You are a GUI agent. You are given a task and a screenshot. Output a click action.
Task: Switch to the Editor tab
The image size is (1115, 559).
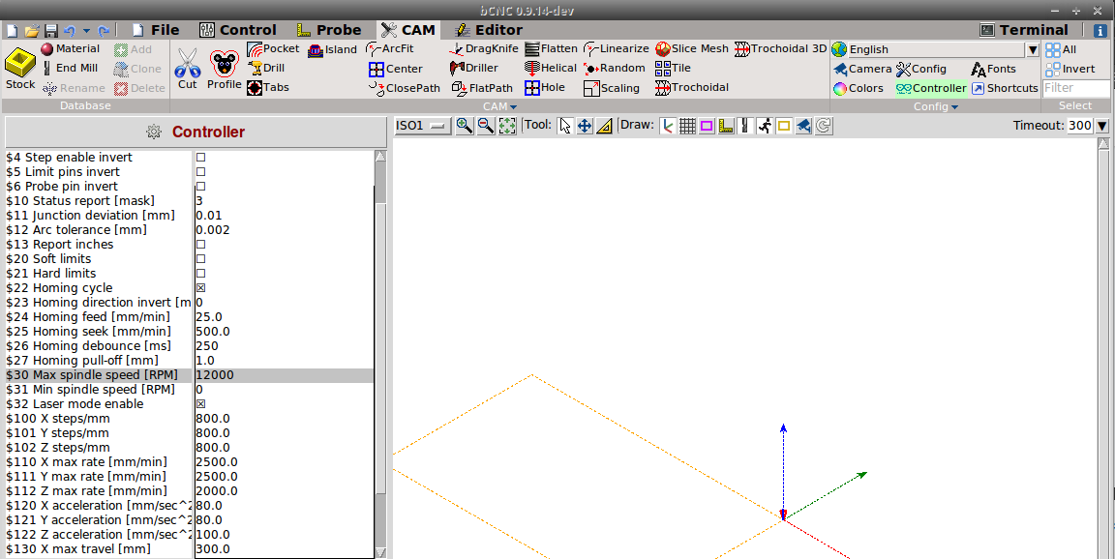[499, 30]
